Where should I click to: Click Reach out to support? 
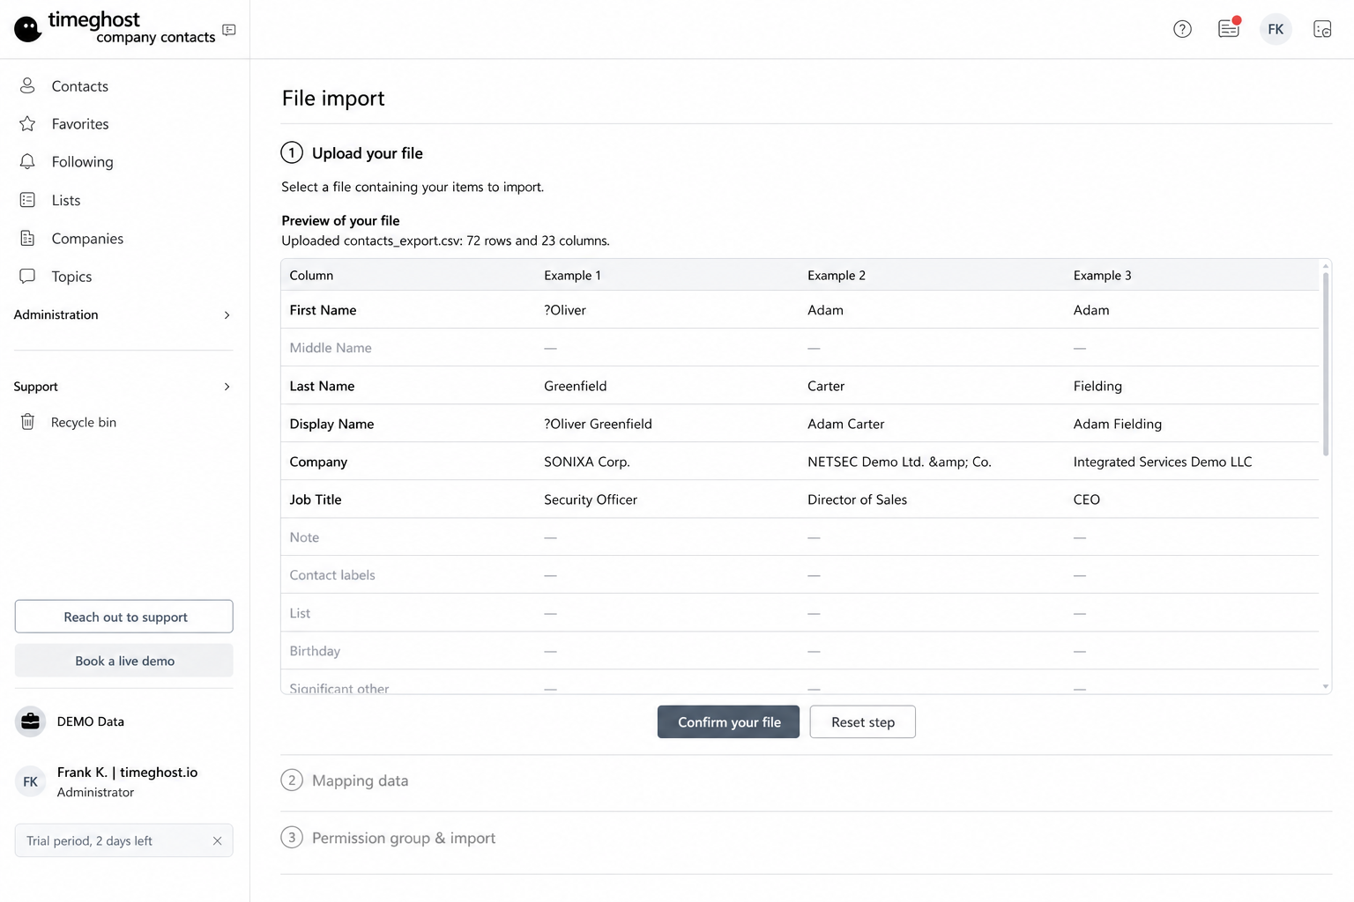[124, 617]
